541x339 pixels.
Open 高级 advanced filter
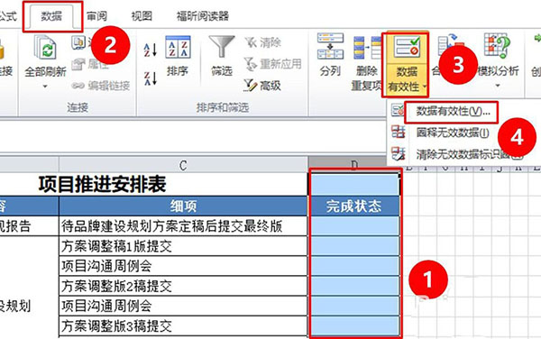pos(262,85)
